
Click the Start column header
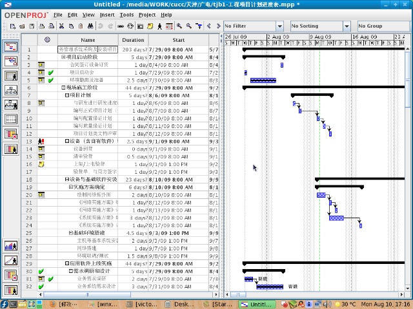click(178, 40)
